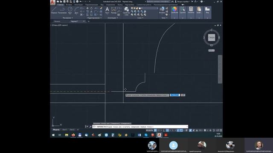Viewport: 273px width, 153px height.
Task: Switch to the Параметризация ribbon tab
Action: [92, 5]
